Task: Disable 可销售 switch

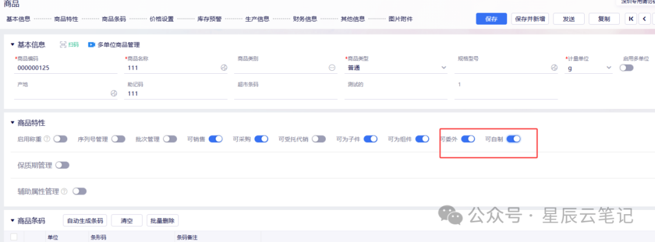Action: click(x=215, y=139)
